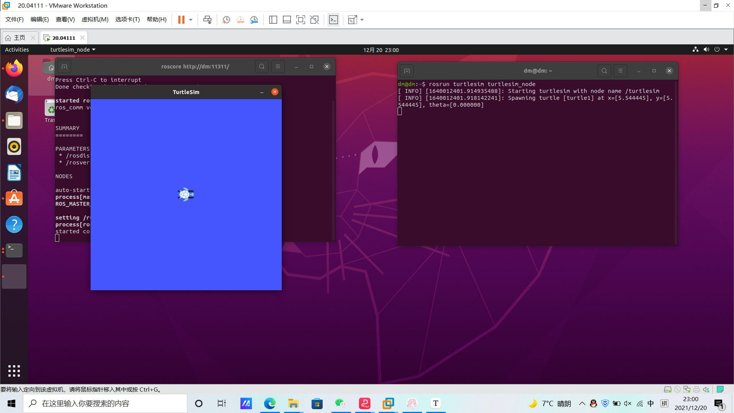The image size is (734, 413).
Task: Send Ctrl+Alt+Del to the guest
Action: tap(207, 20)
